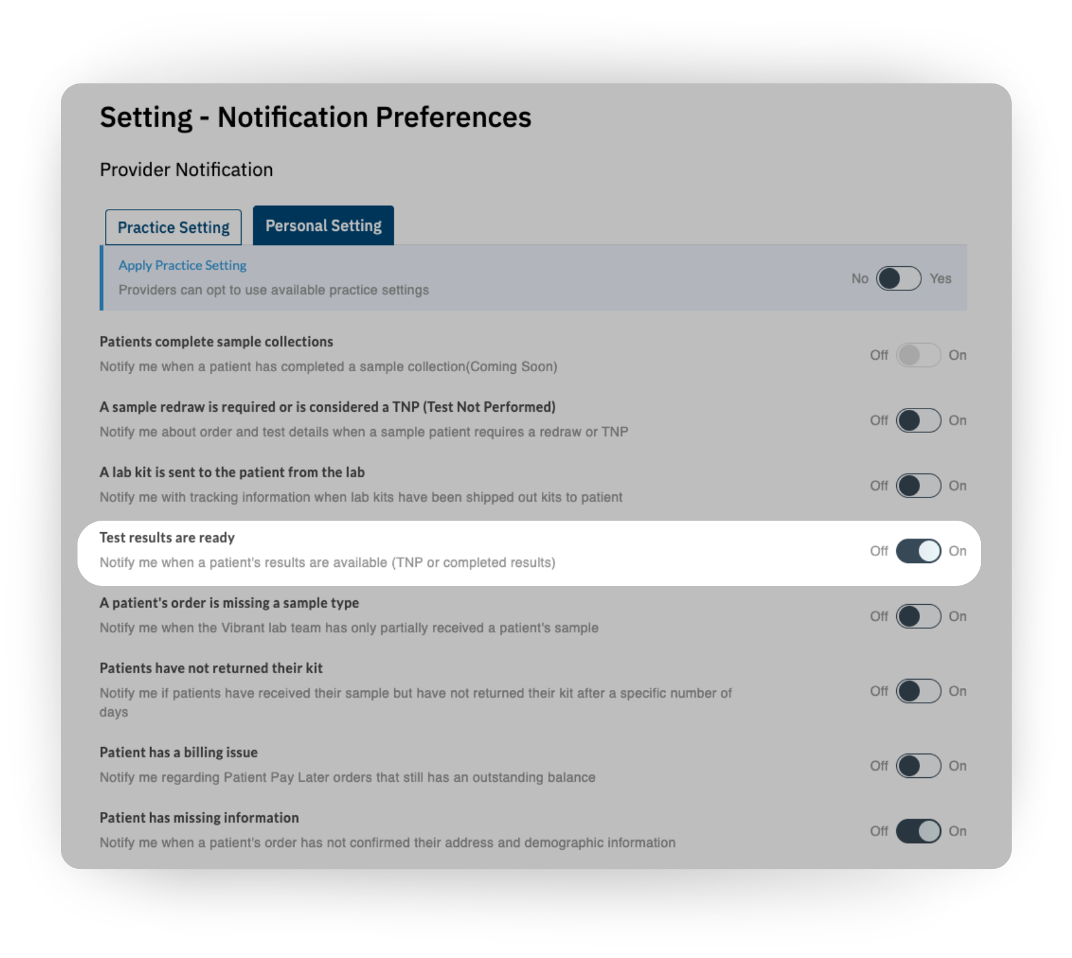Turn on the Patient billing issue switch
This screenshot has height=958, width=1072.
918,766
